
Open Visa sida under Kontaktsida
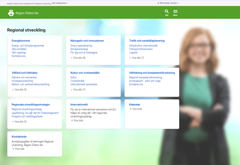point(18,149)
